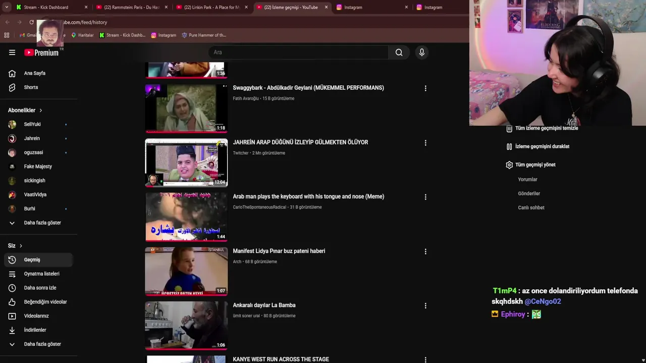The height and width of the screenshot is (363, 646).
Task: Open browser tab search dropdown arrow
Action: [7, 7]
